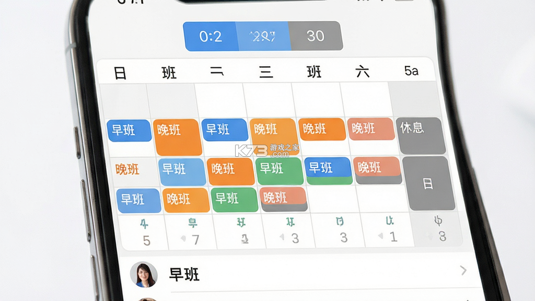Tap the small arrow beside count 7
Viewport: 535px width, 301px height.
(183, 238)
